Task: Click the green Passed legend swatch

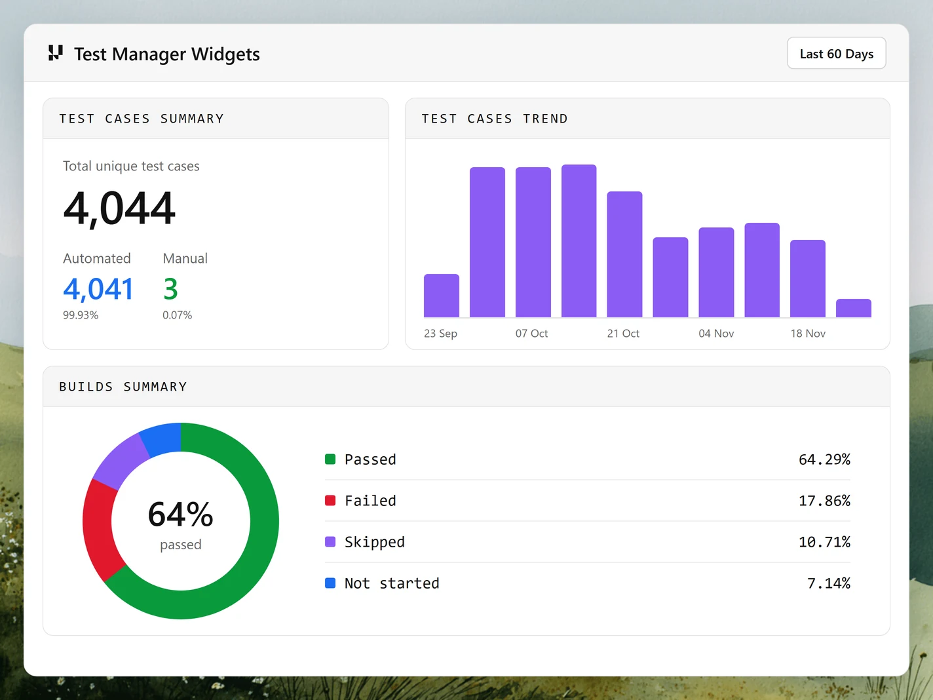Action: [330, 459]
